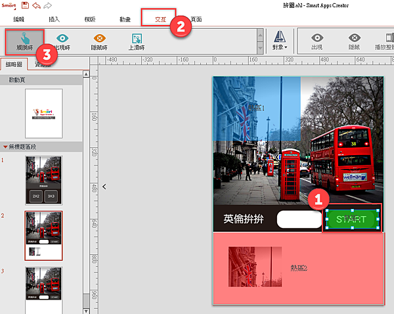This screenshot has height=314, width=394.
Task: Choose the 隱藏 hide action
Action: [x=355, y=41]
